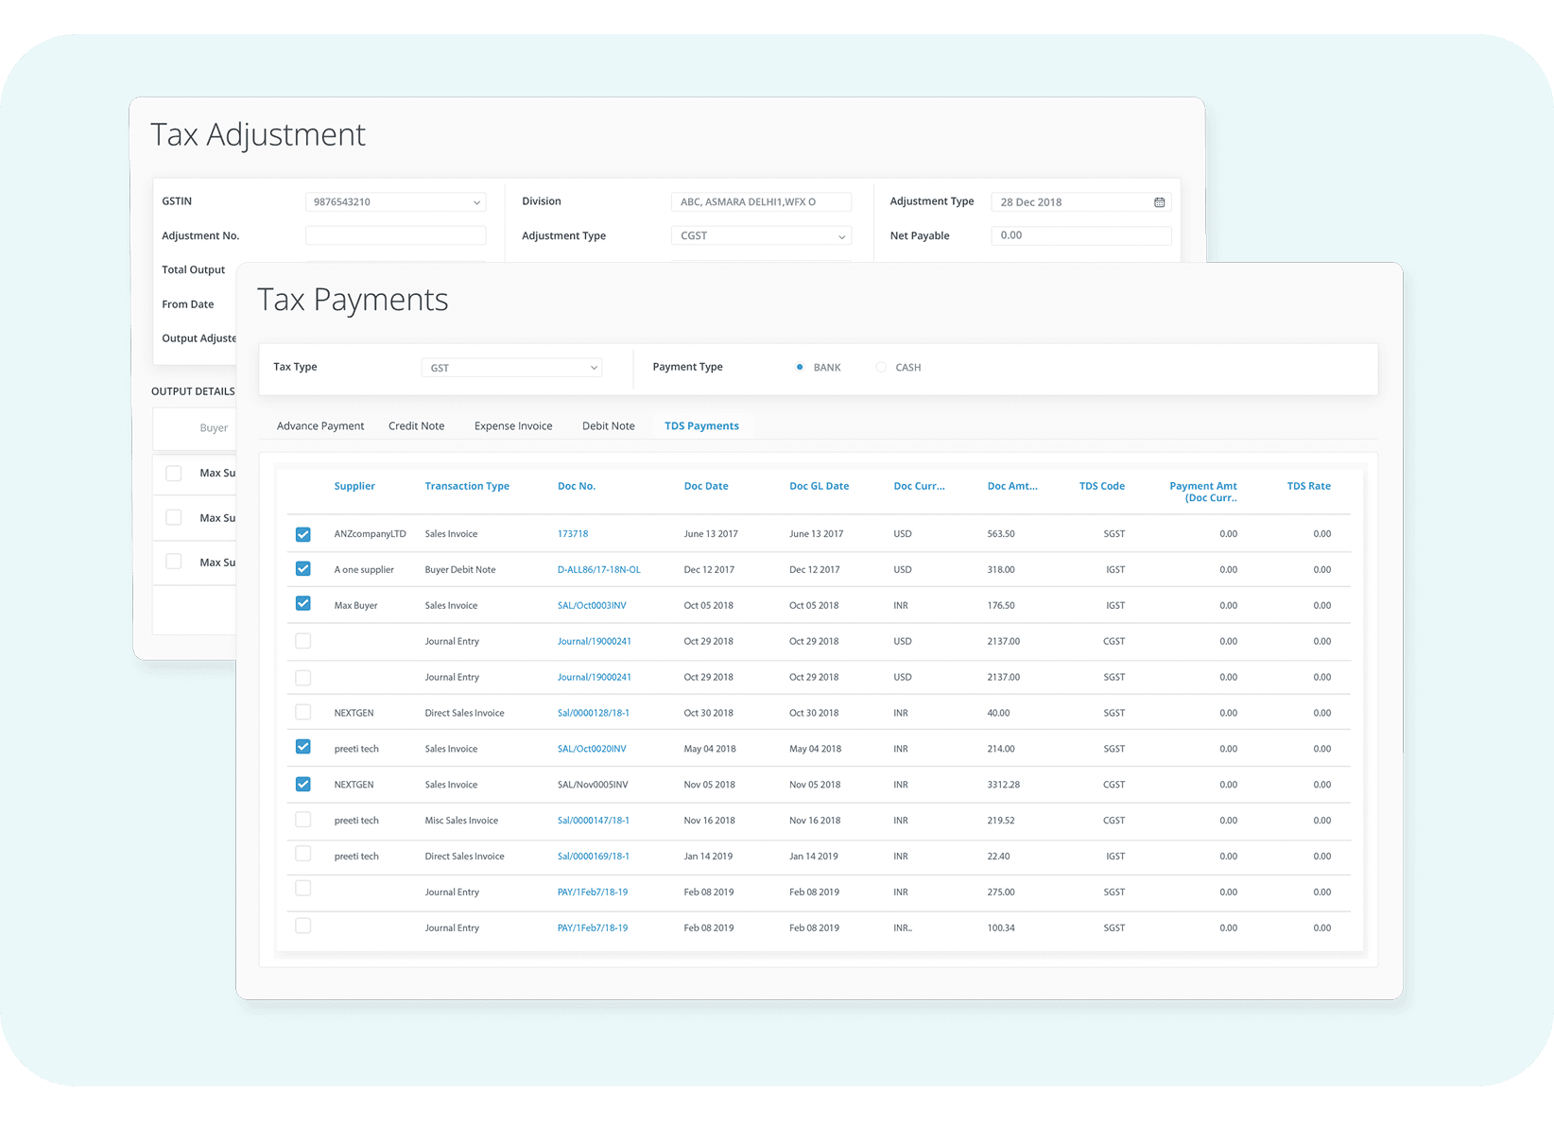Toggle checkbox for preeti tech SAL/Oct0020INV row

pos(302,747)
